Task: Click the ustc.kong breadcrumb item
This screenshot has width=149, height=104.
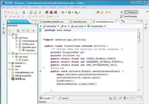Action: pos(77,26)
